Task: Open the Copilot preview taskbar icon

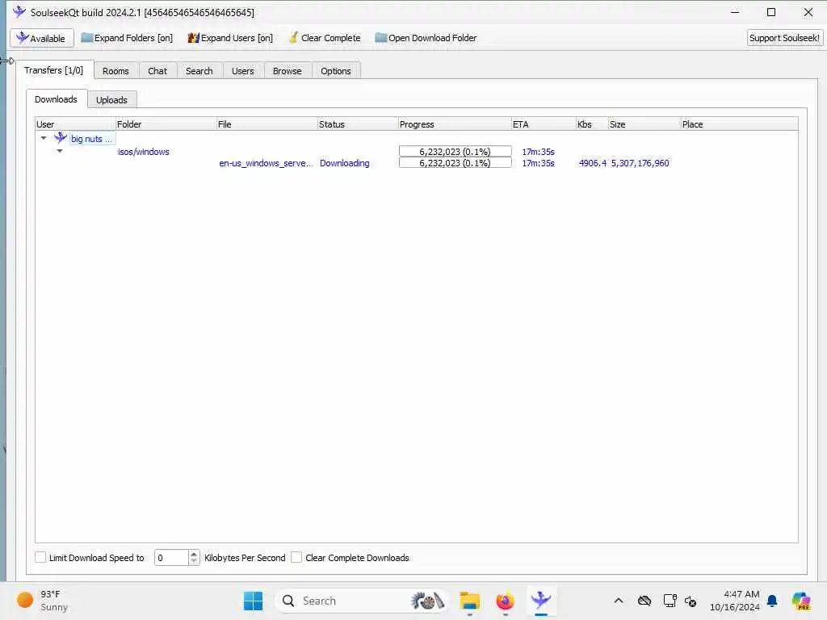Action: [x=801, y=601]
